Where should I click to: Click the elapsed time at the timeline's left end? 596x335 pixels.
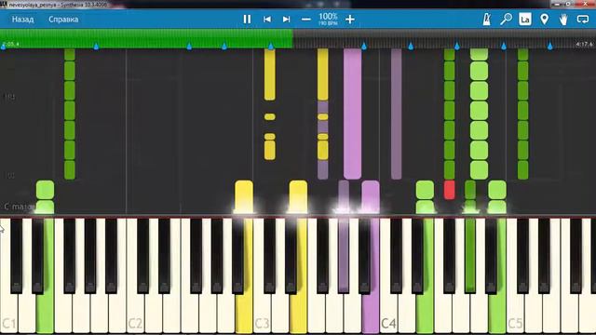(10, 44)
